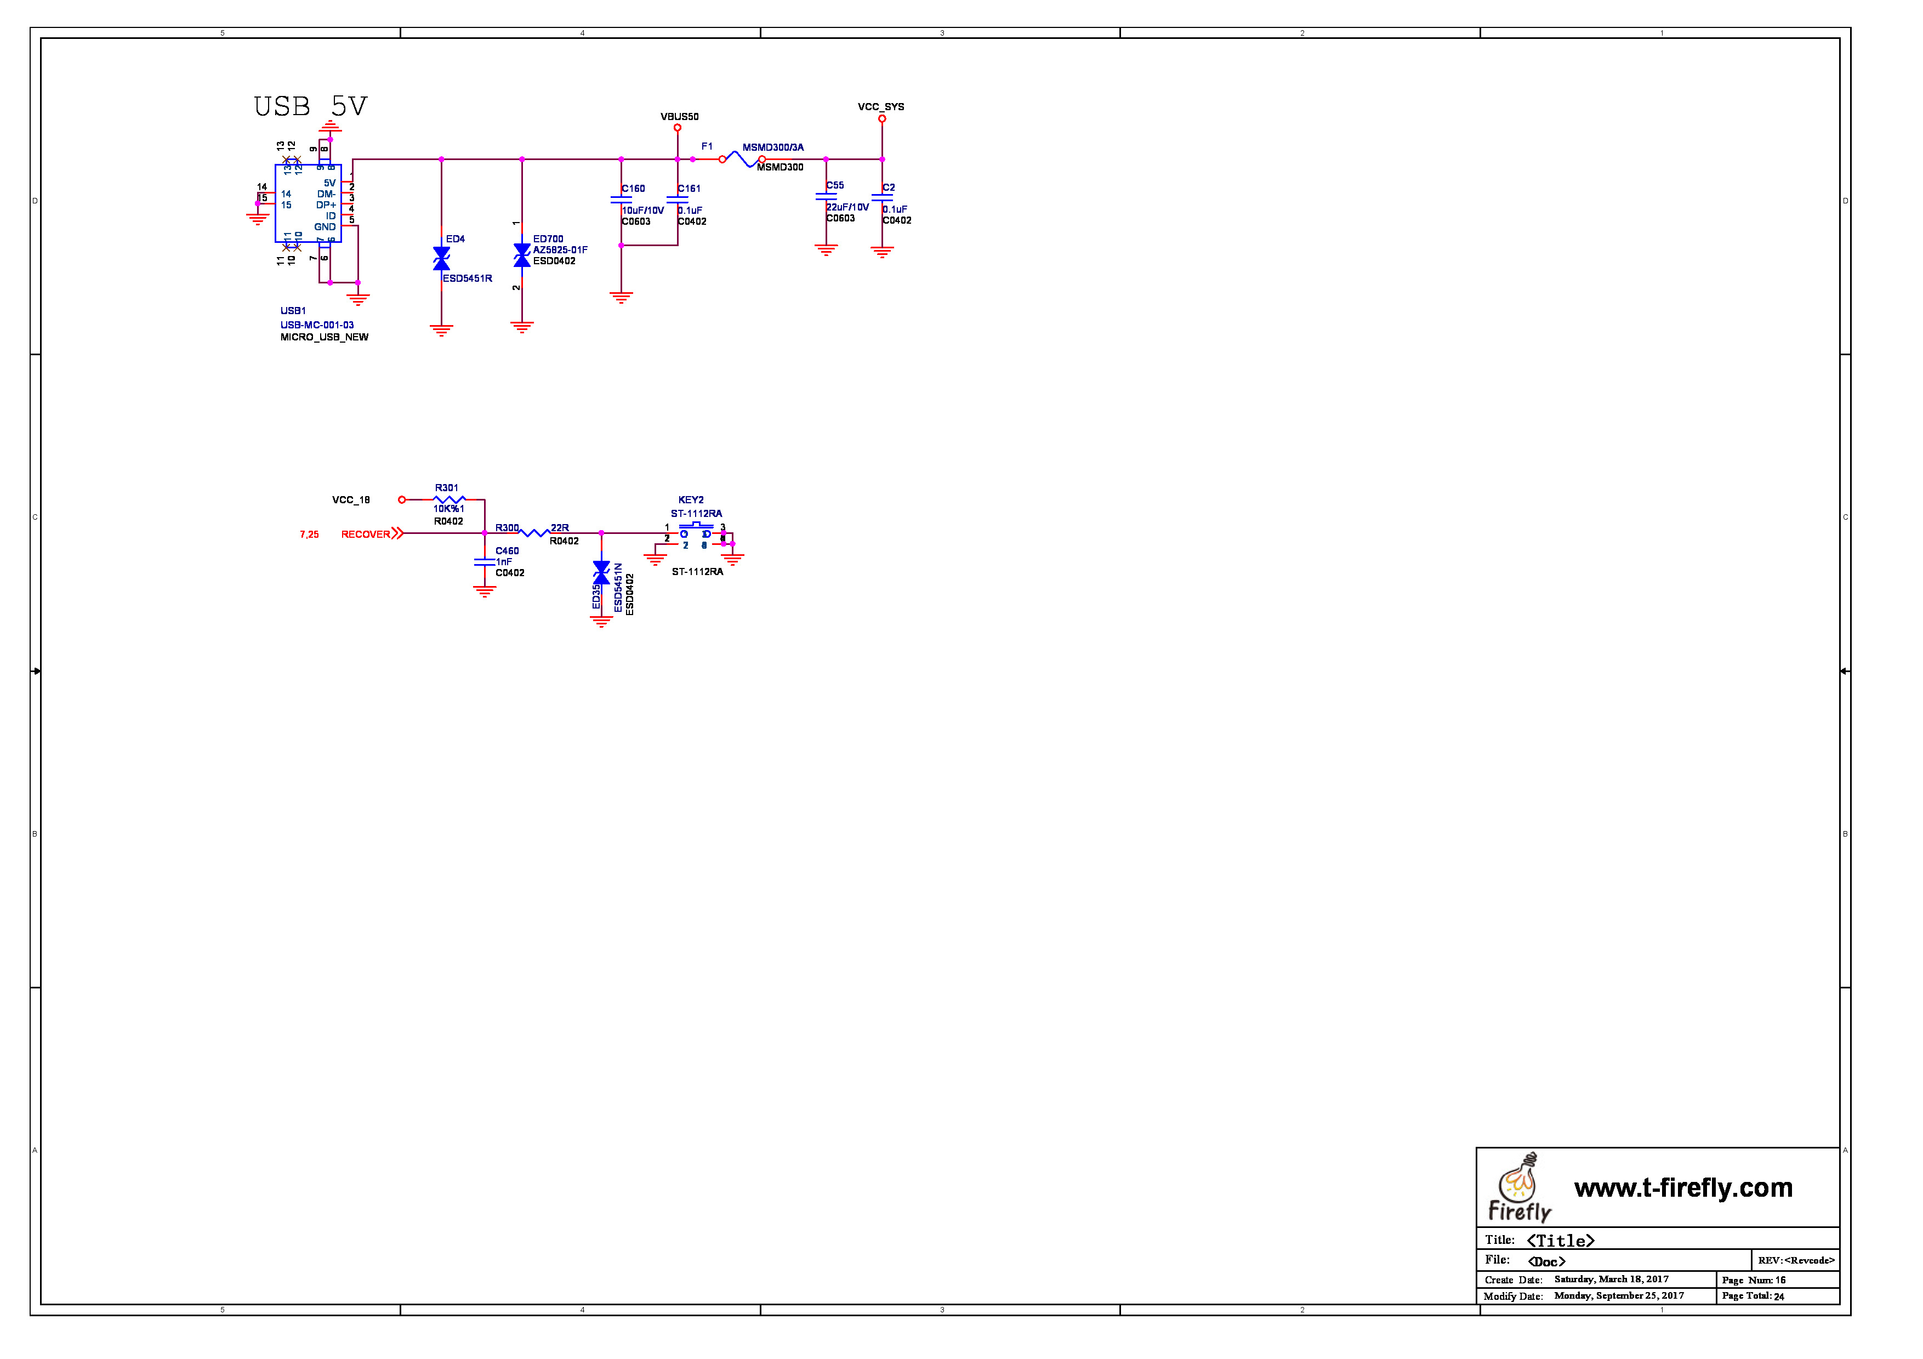Viewport: 1923px width, 1359px height.
Task: Select the ED4 ESD5451R diode symbol
Action: click(441, 259)
